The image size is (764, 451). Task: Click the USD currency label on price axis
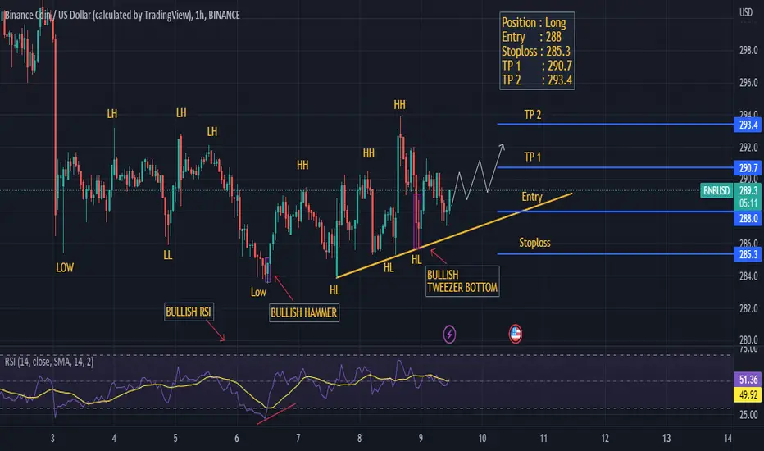(x=746, y=12)
